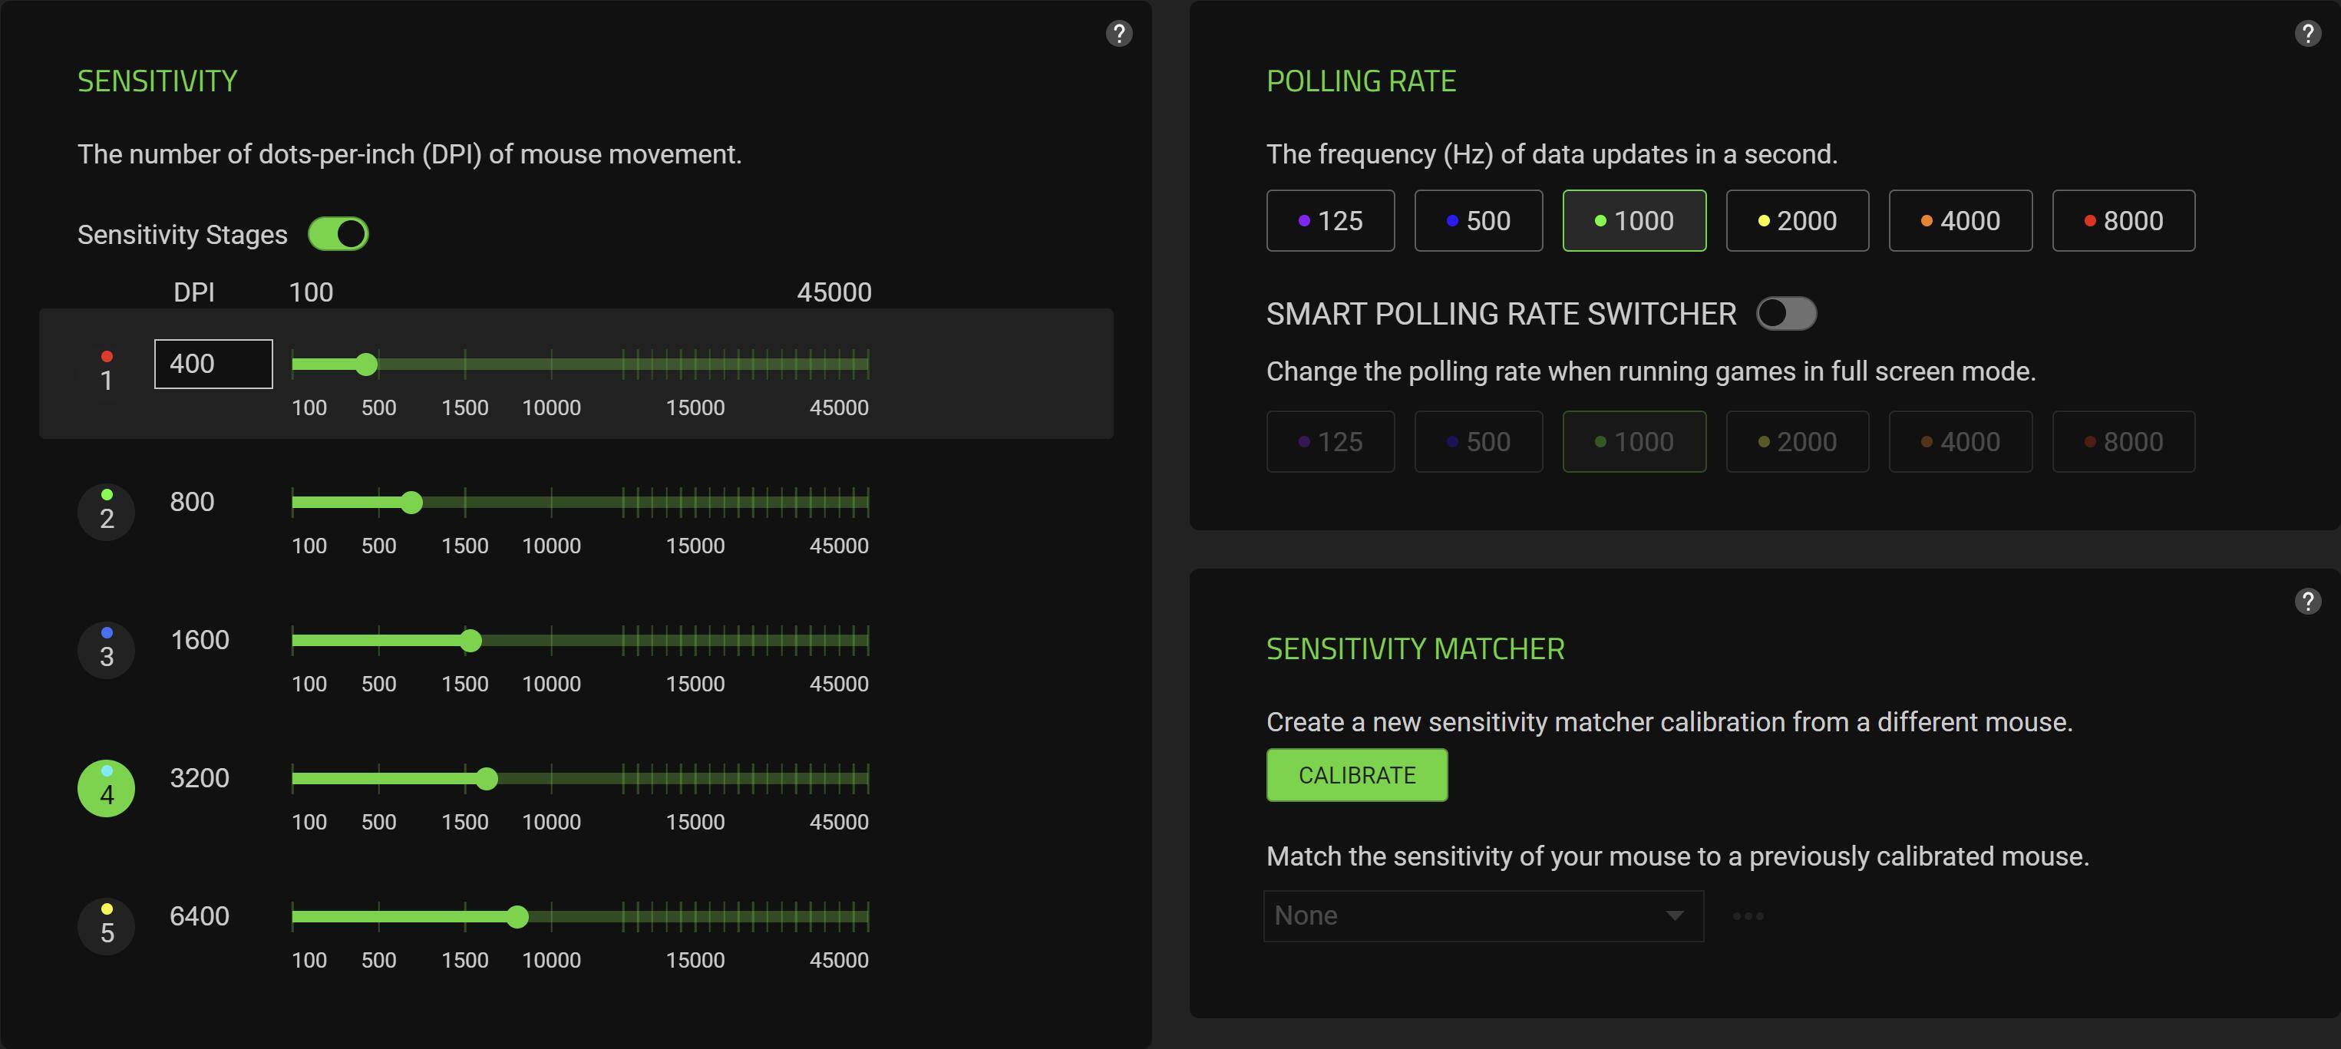Image resolution: width=2341 pixels, height=1049 pixels.
Task: Select the 4000 Hz polling rate option
Action: point(1960,221)
